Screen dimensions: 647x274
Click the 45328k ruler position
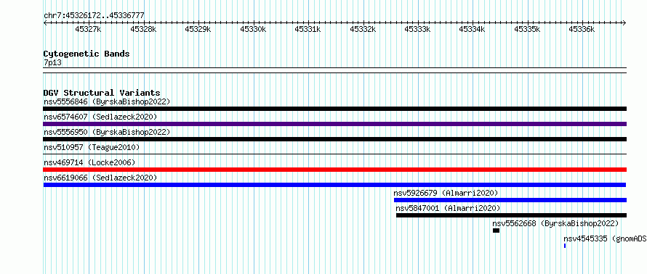[144, 29]
